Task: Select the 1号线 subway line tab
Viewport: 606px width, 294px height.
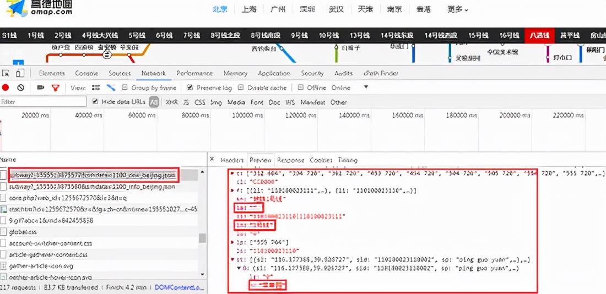Action: point(36,36)
